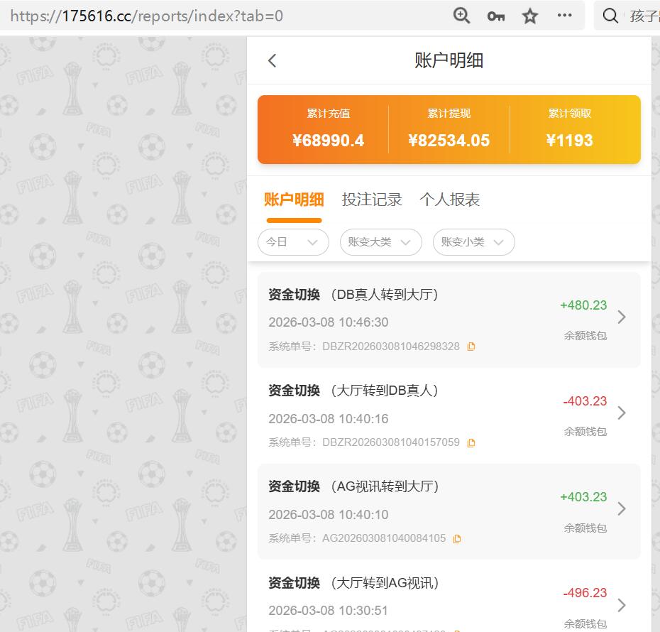
Task: Switch to the 投注记录 tab
Action: click(373, 200)
